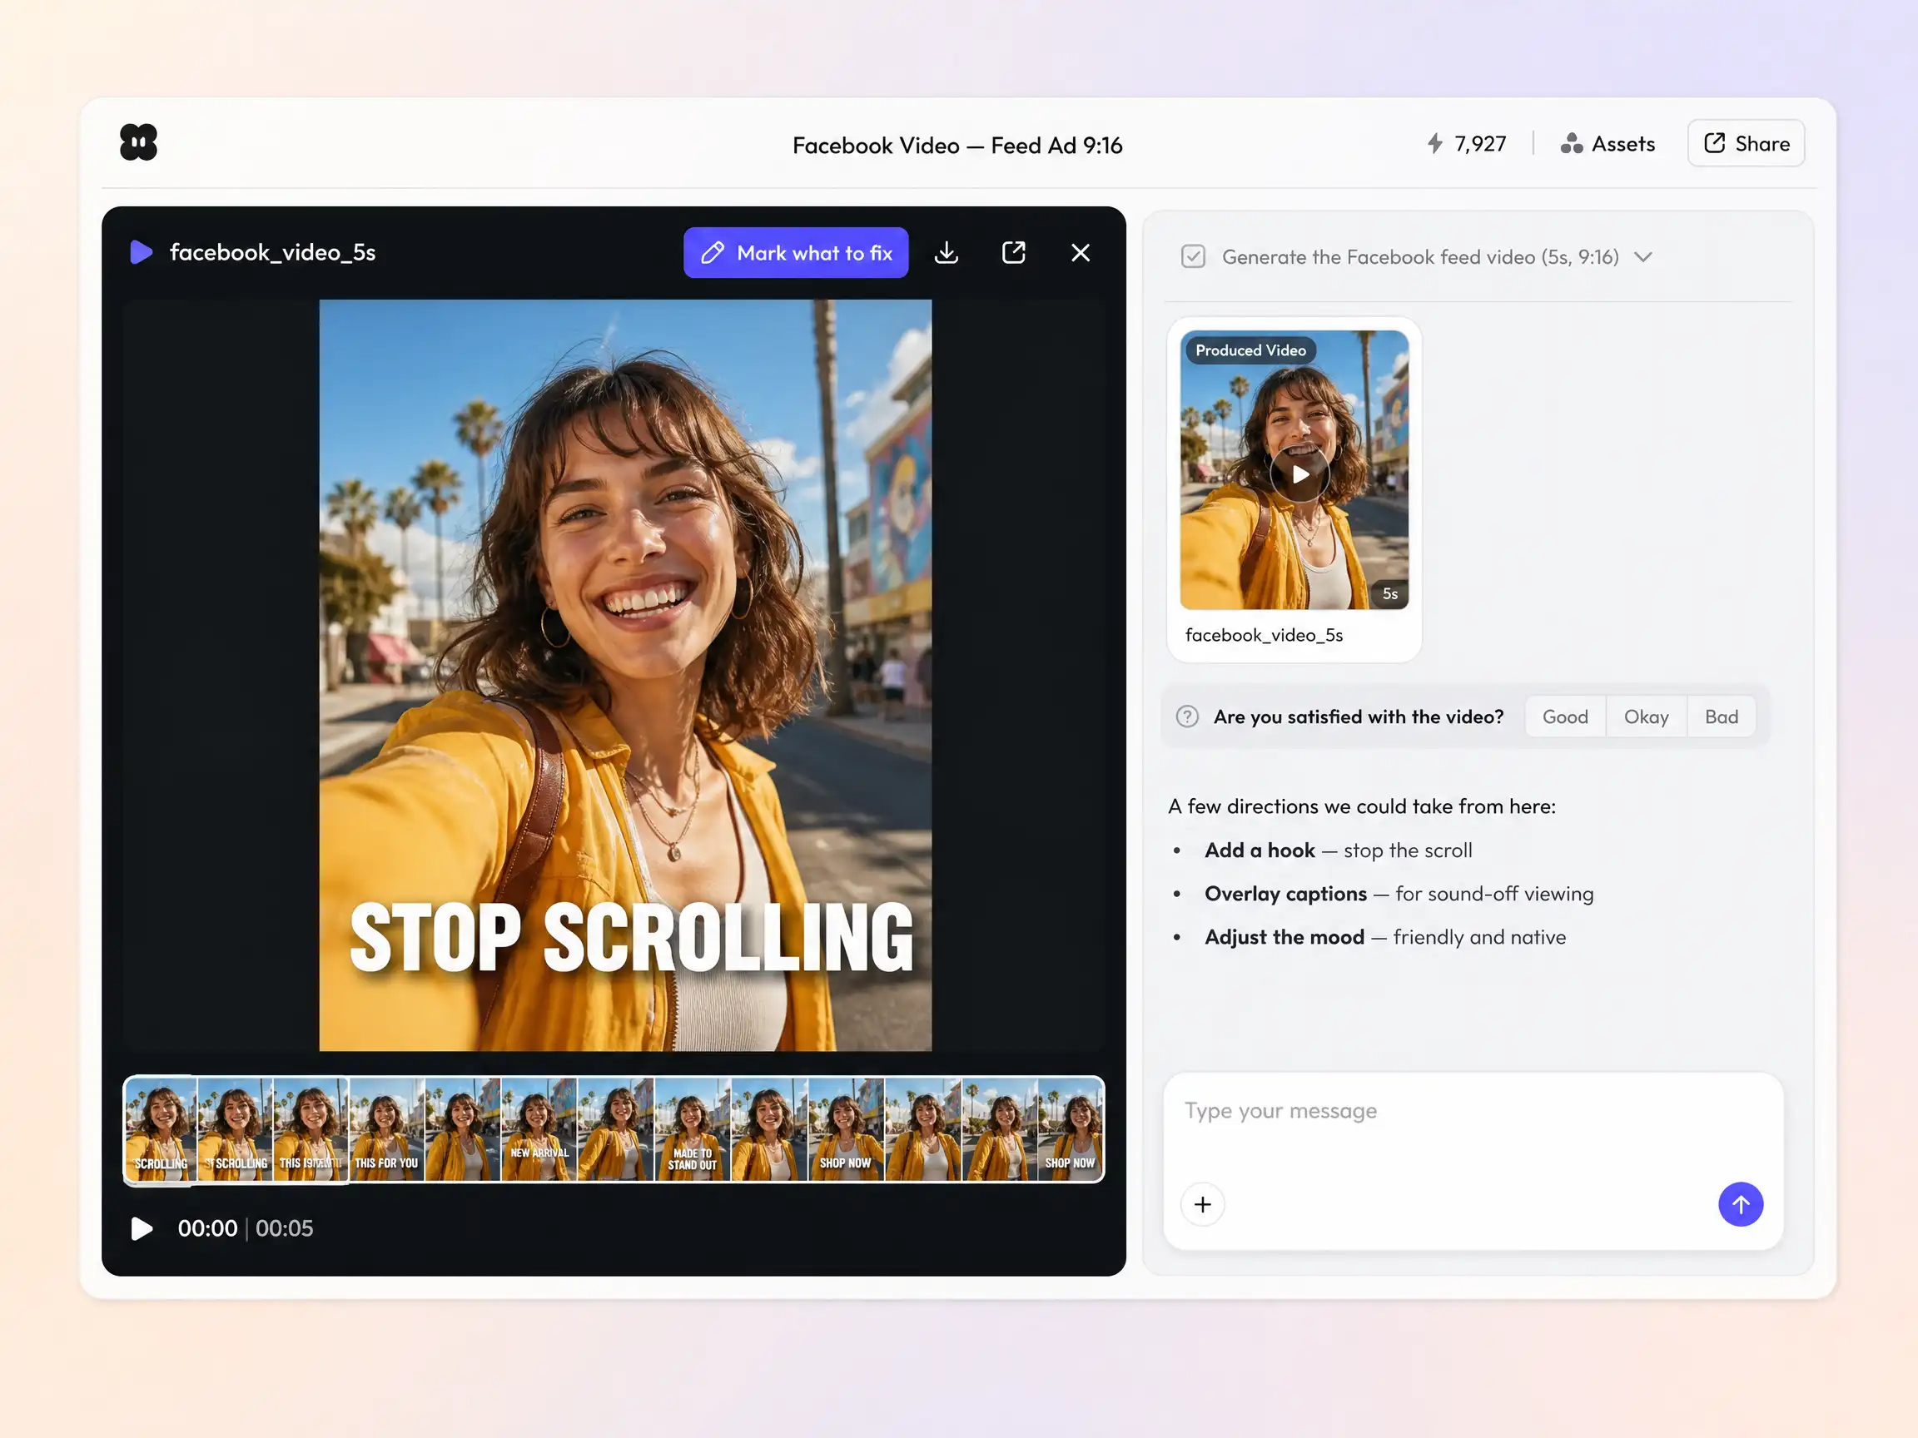Select the THIS FOR YOU timeline frame
This screenshot has width=1918, height=1438.
click(x=386, y=1129)
